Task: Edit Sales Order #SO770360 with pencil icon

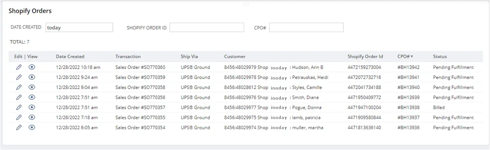Action: click(x=19, y=67)
